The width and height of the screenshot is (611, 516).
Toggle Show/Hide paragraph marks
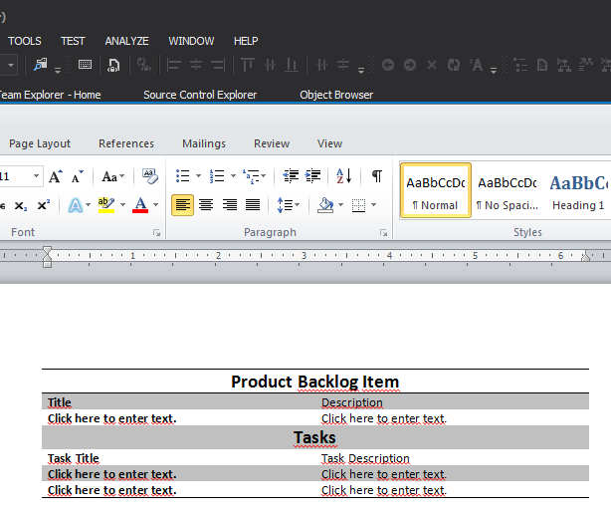(x=376, y=176)
